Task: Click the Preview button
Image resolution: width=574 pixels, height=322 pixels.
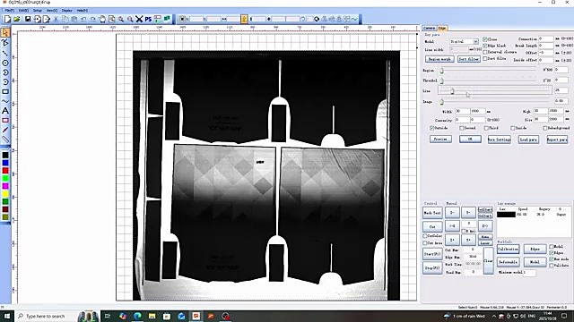Action: click(x=440, y=140)
